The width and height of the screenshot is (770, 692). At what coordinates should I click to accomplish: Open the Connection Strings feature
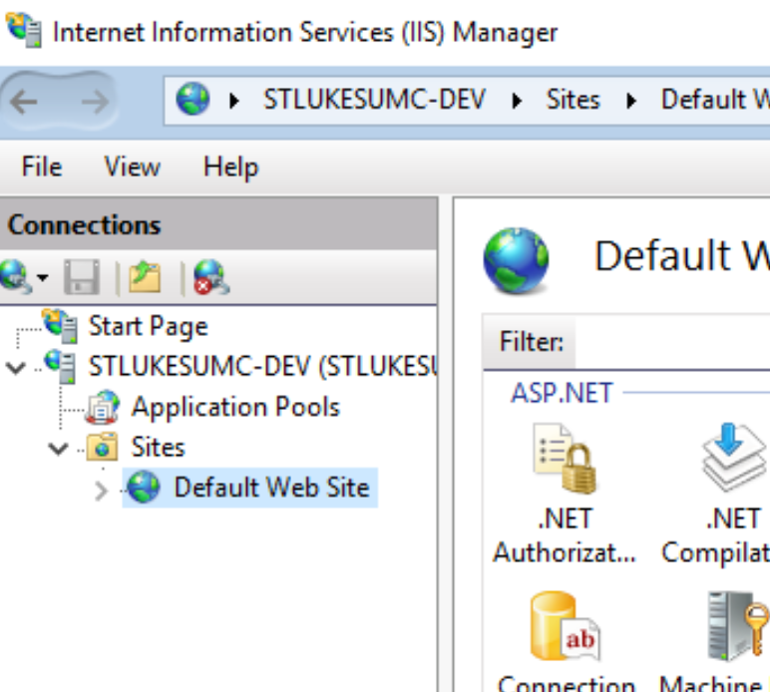coord(566,640)
